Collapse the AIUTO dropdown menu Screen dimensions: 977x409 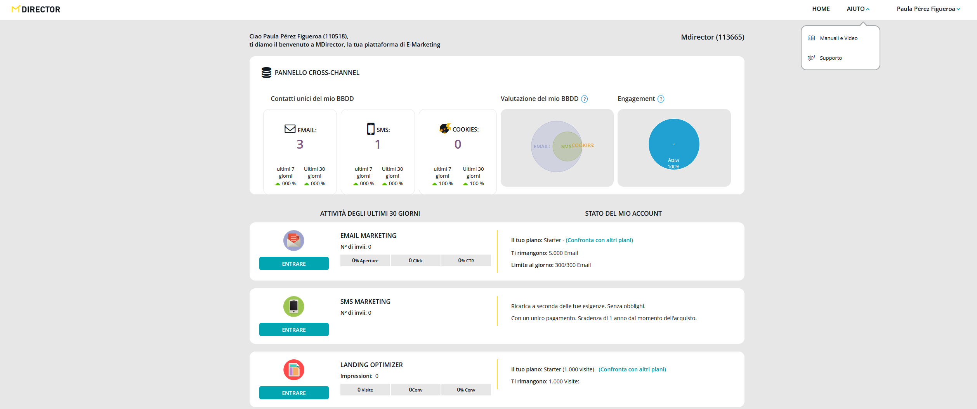pos(858,9)
